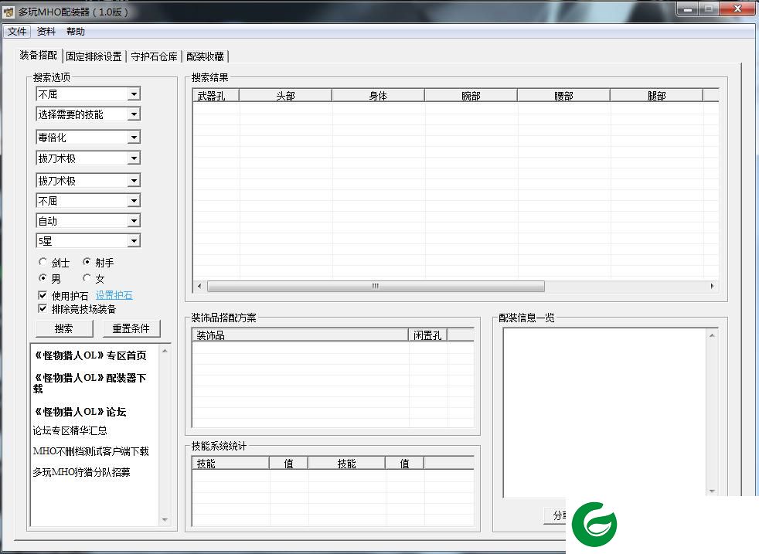The width and height of the screenshot is (759, 554).
Task: Click the 武器孔 column header
Action: click(x=216, y=95)
